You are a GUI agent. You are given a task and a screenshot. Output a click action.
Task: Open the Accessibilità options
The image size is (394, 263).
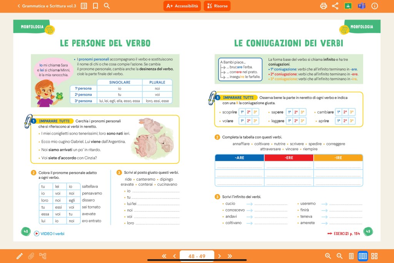[182, 6]
